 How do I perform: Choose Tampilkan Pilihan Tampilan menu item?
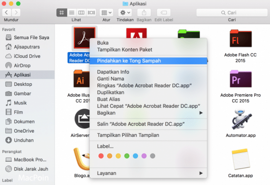tap(149, 135)
